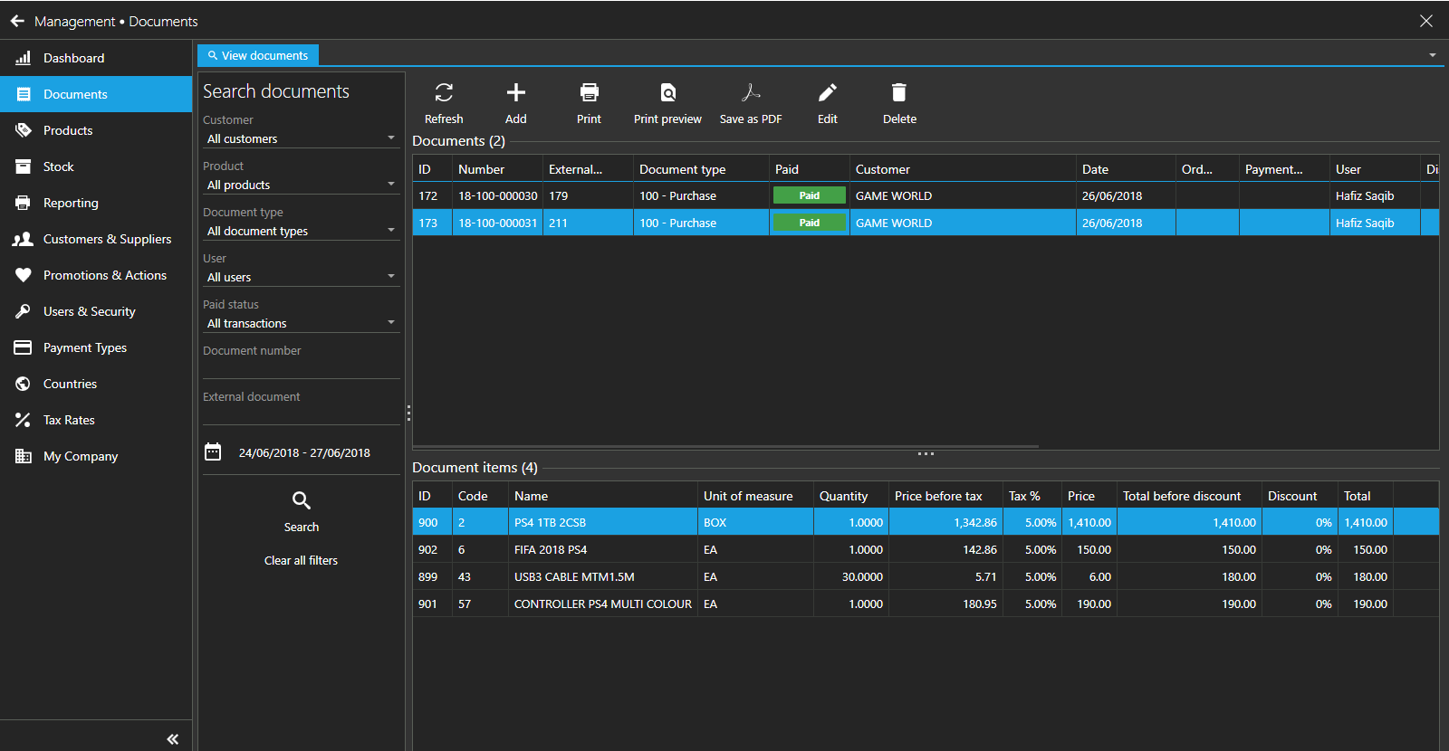Click the Search button
The height and width of the screenshot is (751, 1449).
tap(302, 511)
